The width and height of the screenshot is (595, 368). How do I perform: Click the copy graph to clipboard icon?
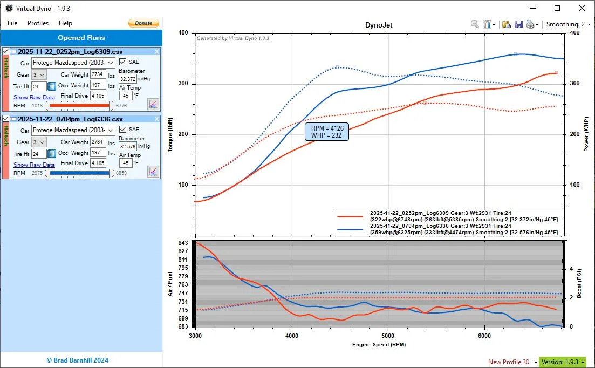[x=506, y=24]
